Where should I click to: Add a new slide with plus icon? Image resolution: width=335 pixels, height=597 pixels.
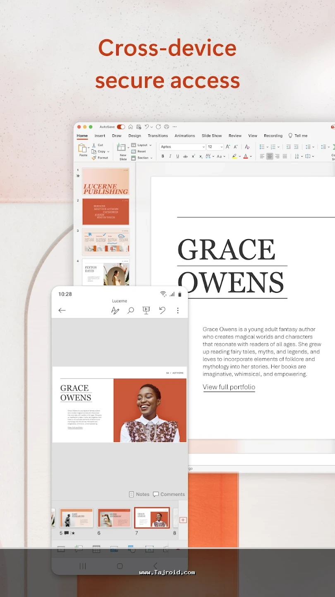pos(183,520)
